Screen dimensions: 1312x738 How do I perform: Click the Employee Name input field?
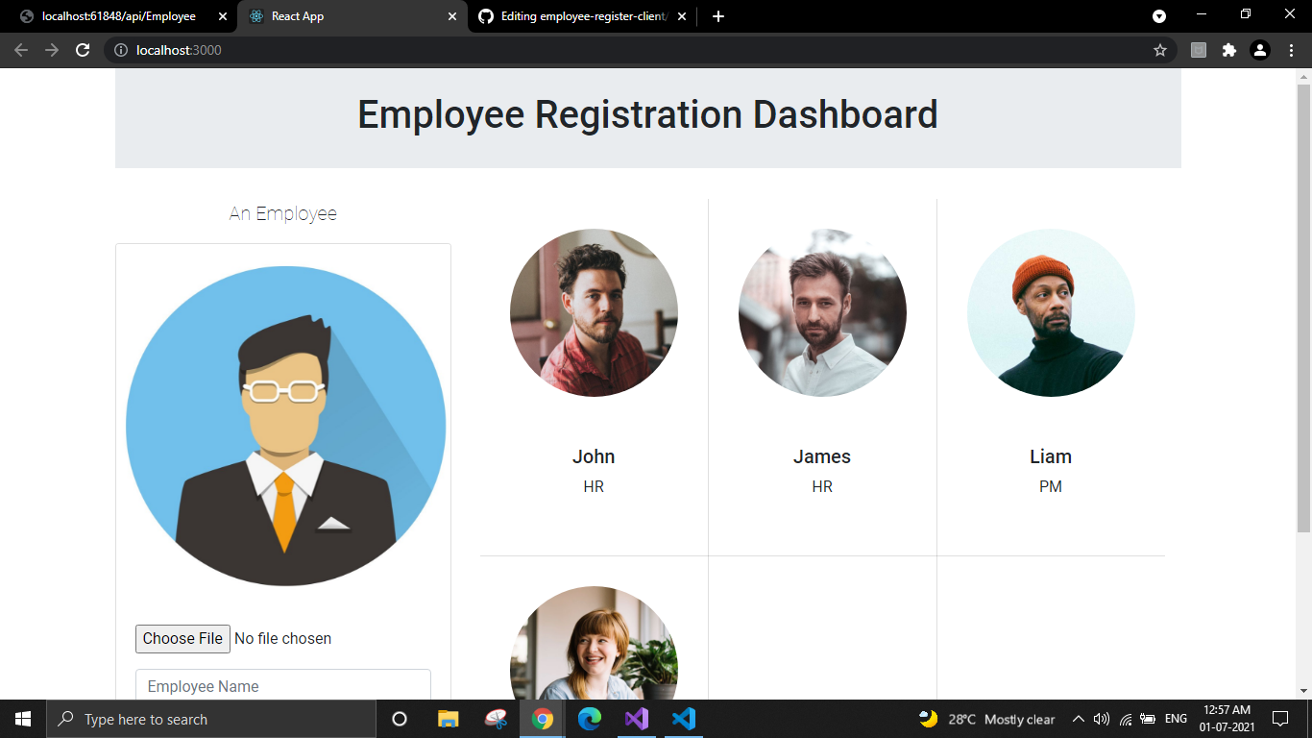pos(283,685)
